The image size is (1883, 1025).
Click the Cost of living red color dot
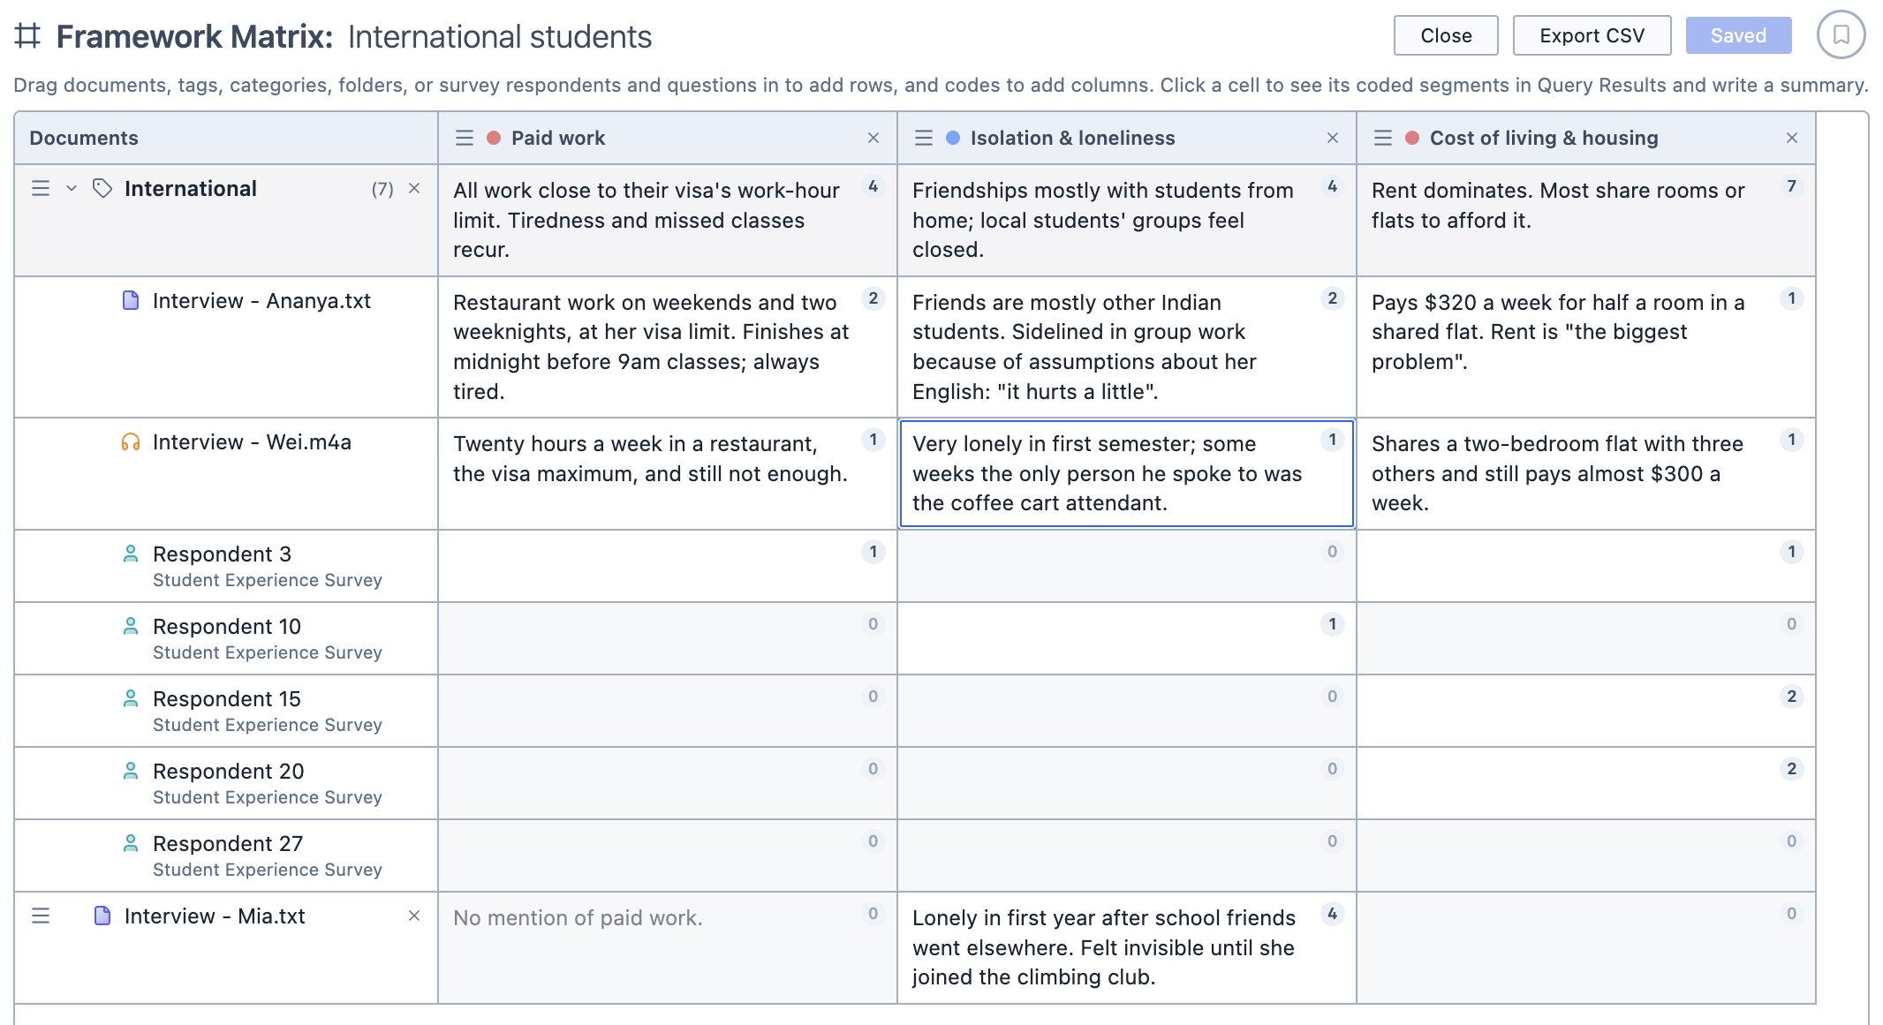[x=1413, y=138]
